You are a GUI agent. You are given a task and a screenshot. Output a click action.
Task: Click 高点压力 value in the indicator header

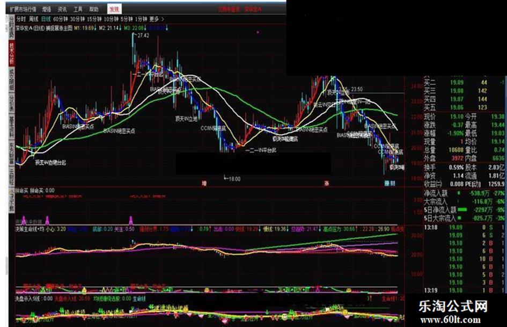[339, 229]
